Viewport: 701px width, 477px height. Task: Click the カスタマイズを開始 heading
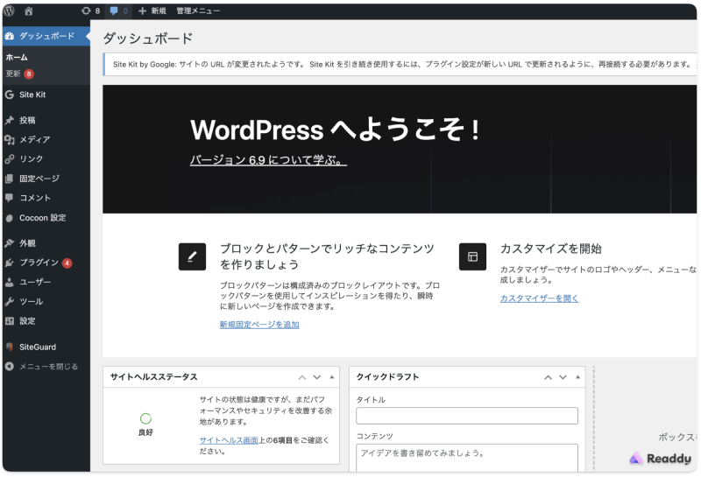click(551, 249)
